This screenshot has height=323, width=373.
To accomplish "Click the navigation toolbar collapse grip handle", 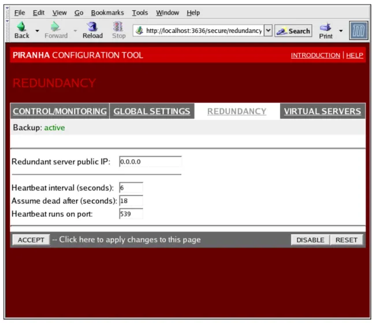I will (x=8, y=31).
